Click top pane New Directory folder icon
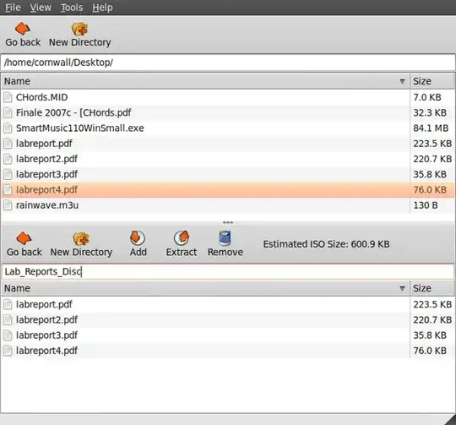 point(79,29)
